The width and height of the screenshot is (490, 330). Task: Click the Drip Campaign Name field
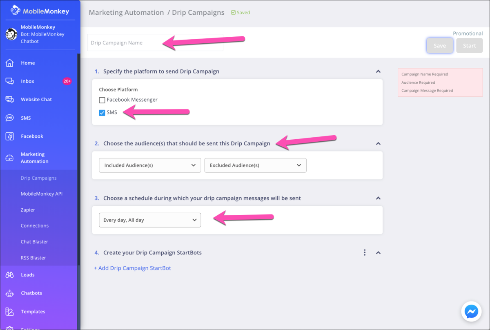coord(155,42)
